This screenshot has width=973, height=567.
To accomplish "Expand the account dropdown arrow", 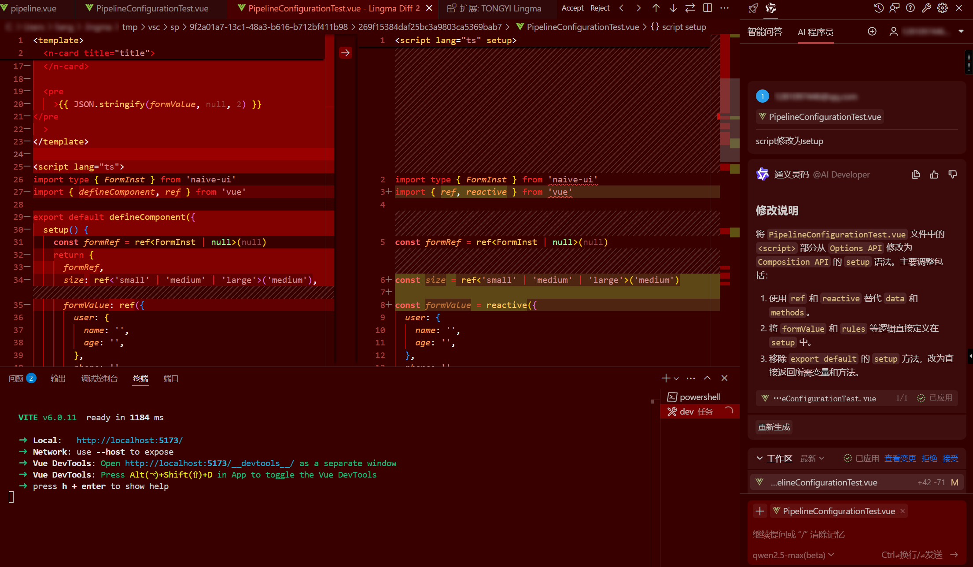I will (961, 31).
